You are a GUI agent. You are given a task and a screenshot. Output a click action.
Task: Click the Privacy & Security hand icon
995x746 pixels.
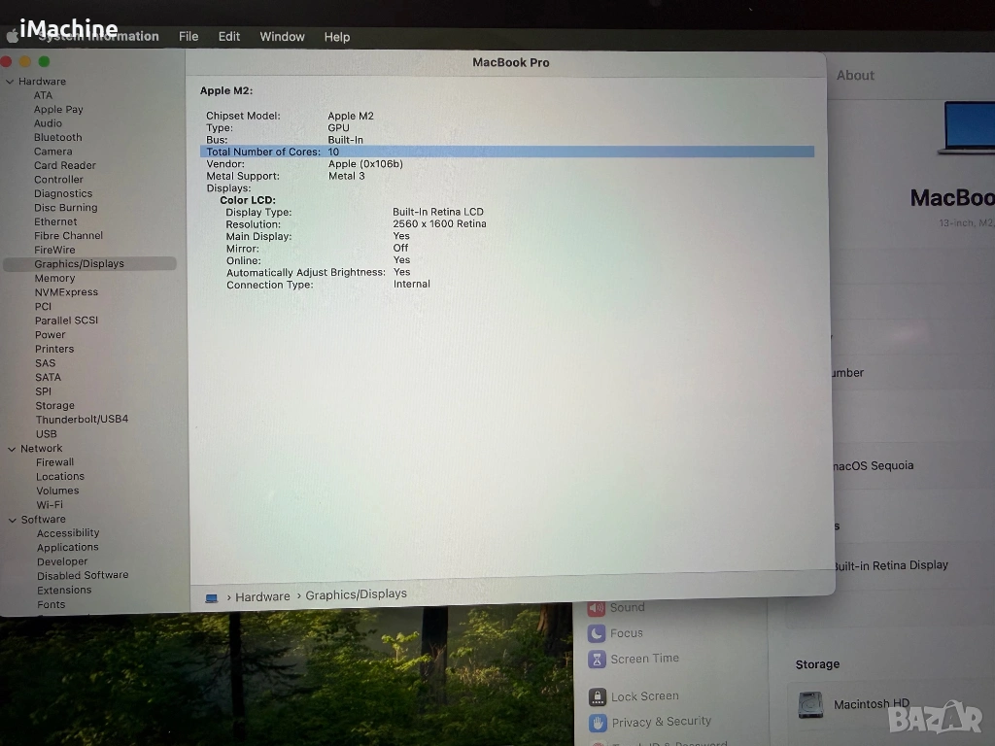pos(597,723)
